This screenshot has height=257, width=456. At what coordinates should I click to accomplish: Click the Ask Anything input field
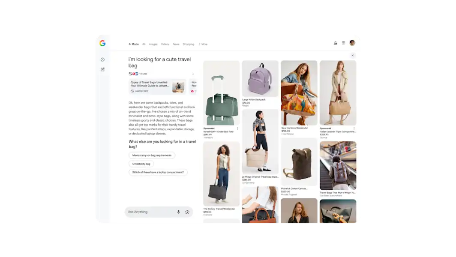(x=146, y=212)
